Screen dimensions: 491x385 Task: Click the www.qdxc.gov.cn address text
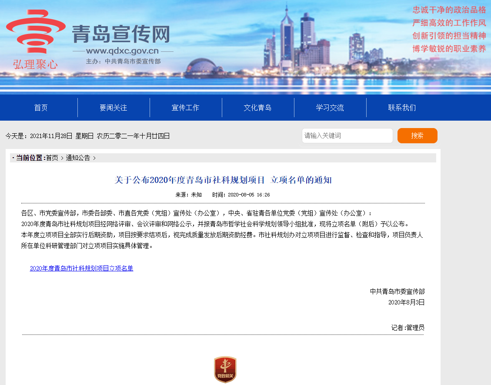[123, 51]
